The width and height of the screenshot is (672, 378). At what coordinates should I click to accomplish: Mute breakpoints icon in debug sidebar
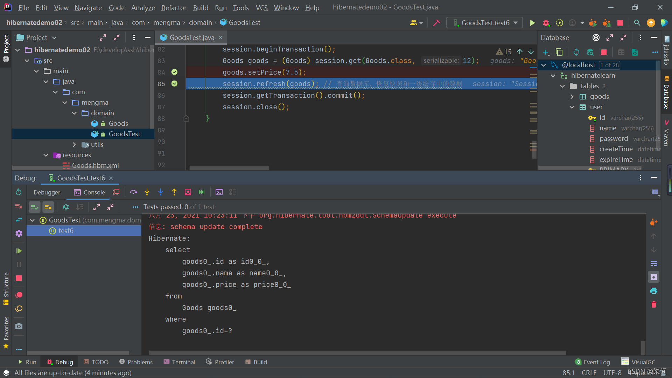click(x=19, y=309)
